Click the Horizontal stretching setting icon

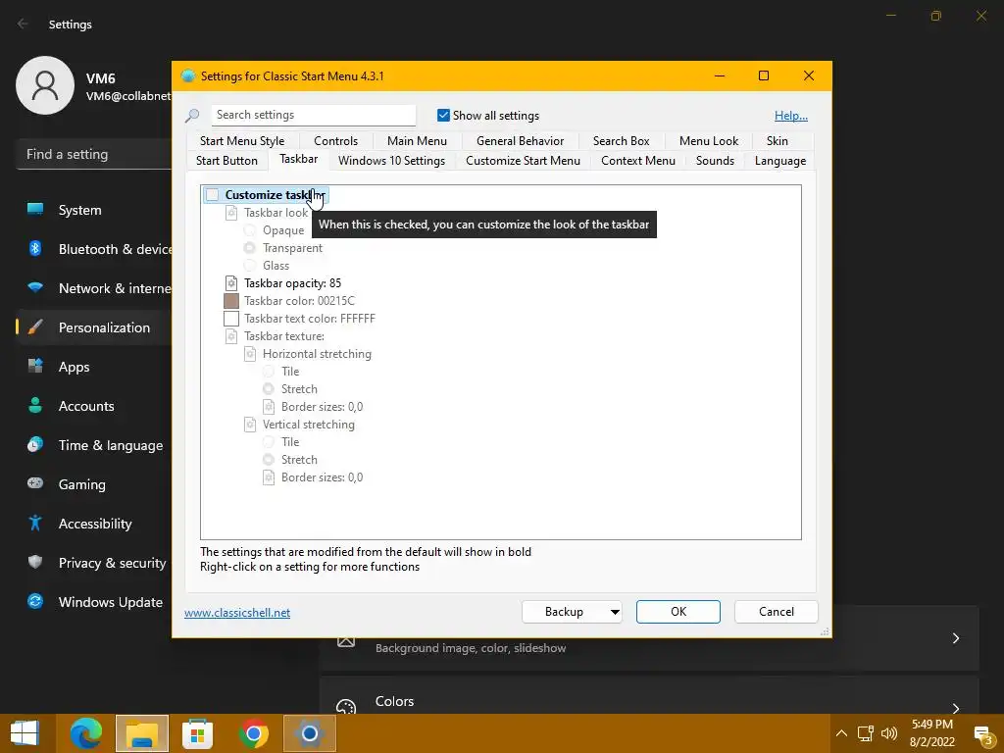pyautogui.click(x=250, y=354)
